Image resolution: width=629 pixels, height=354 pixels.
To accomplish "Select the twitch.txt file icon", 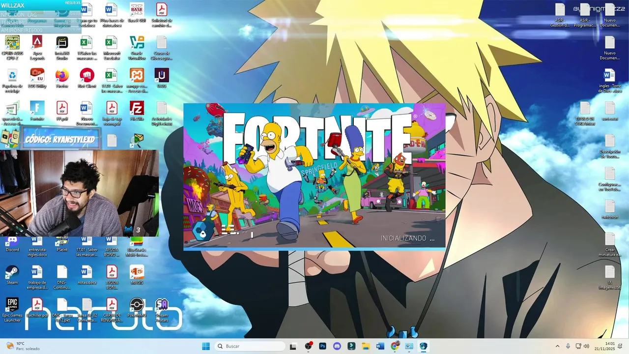I will (610, 209).
